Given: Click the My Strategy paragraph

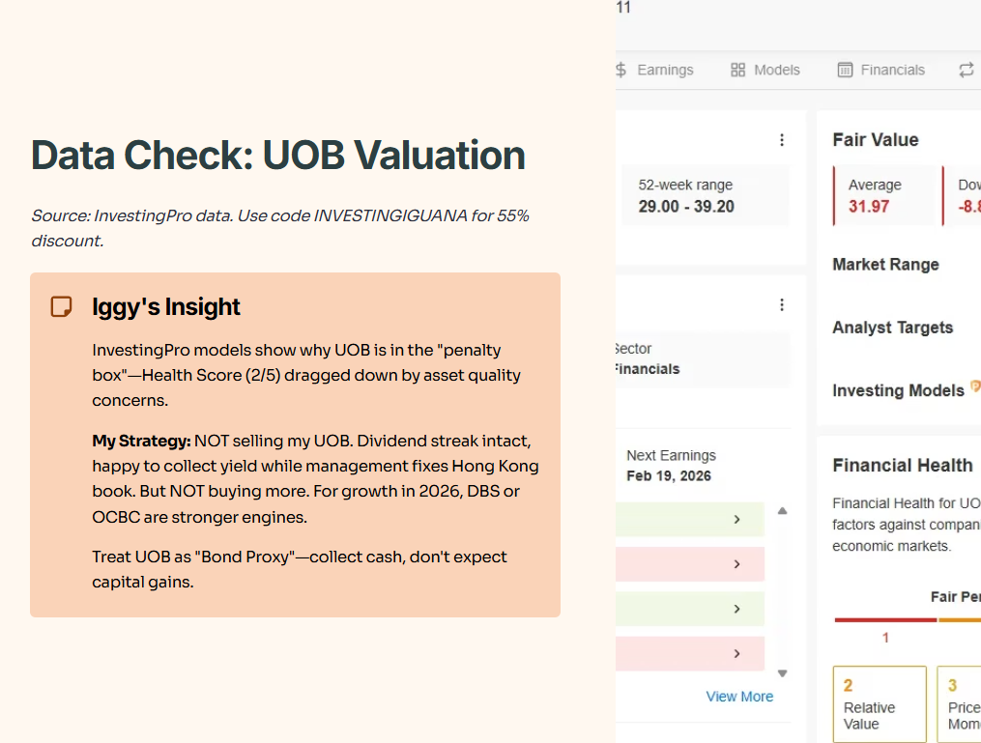Looking at the screenshot, I should 315,478.
